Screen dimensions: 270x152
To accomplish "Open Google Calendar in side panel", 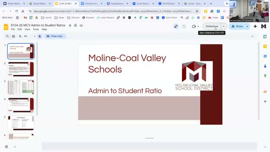I will (x=265, y=37).
